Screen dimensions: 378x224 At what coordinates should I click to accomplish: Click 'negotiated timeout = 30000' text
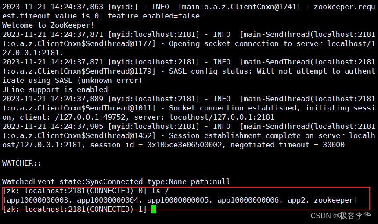pos(288,145)
